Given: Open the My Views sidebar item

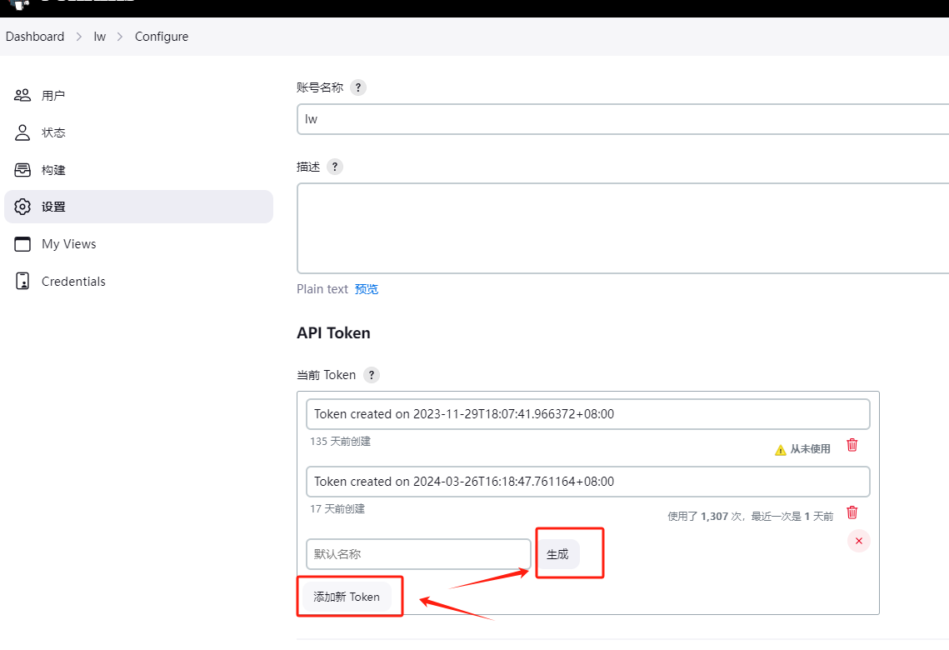Looking at the screenshot, I should [x=68, y=244].
